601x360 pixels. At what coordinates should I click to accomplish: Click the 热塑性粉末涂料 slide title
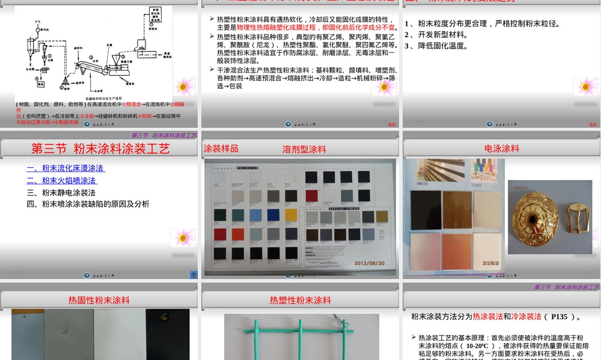[x=300, y=301]
